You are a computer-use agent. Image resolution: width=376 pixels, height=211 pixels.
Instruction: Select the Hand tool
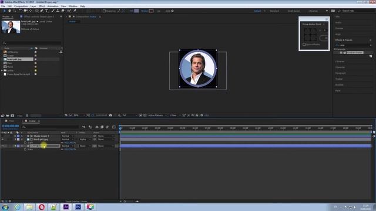point(9,11)
